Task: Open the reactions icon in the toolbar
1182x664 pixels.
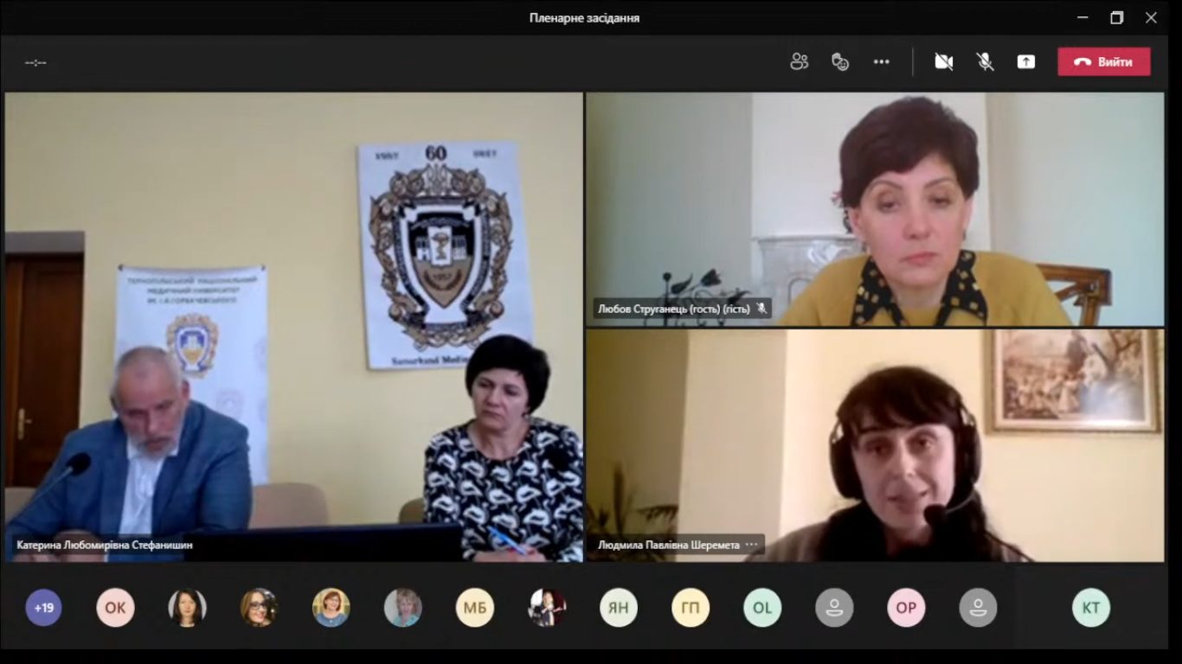Action: [839, 61]
